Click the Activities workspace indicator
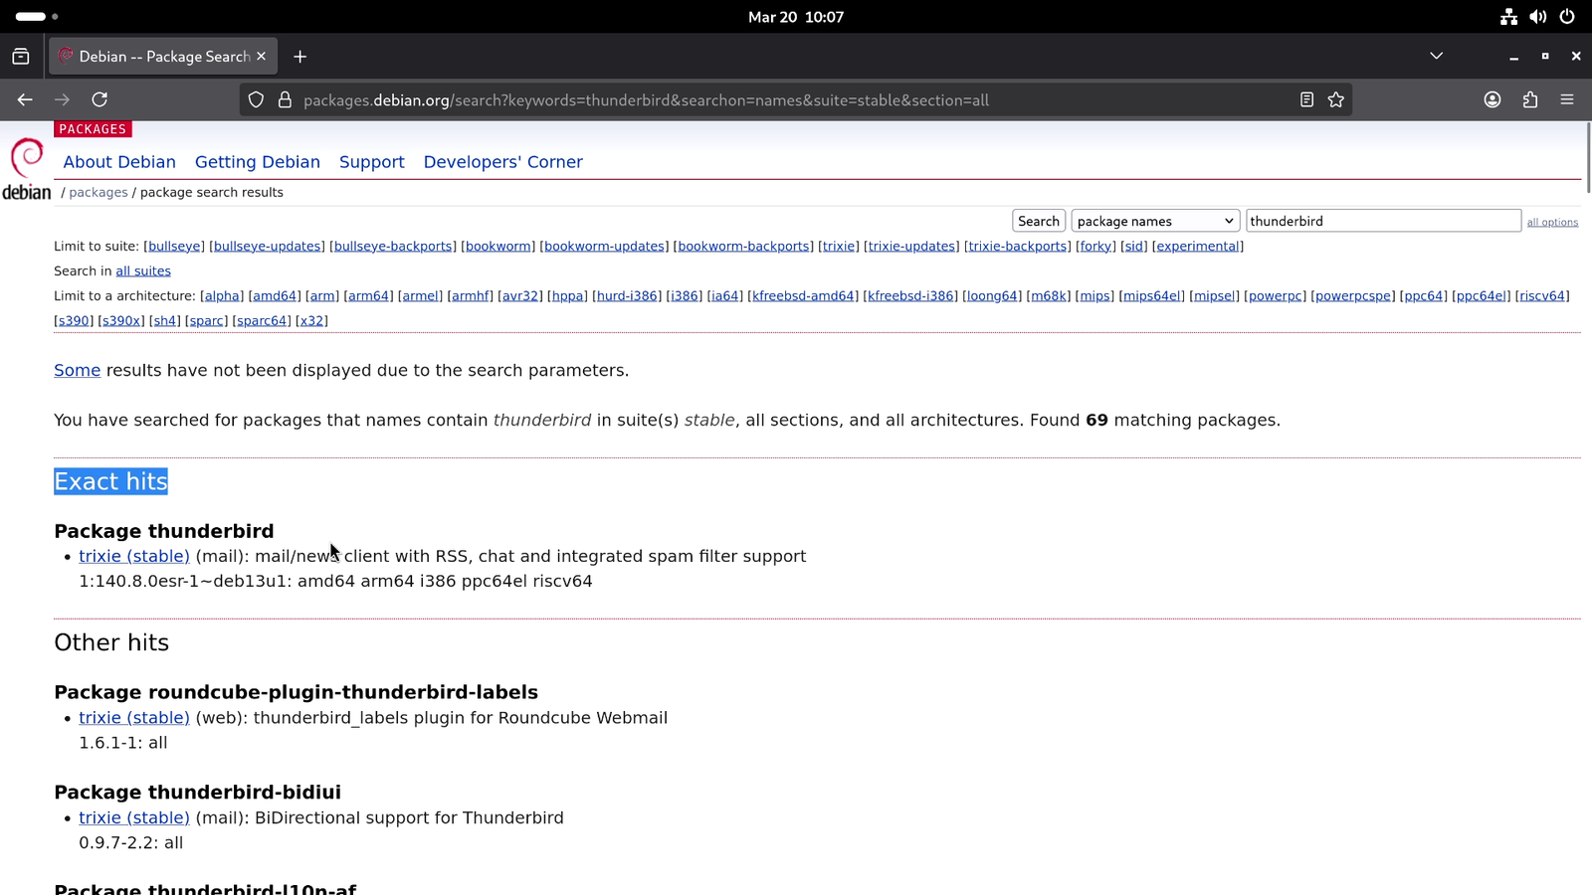1592x895 pixels. coord(37,17)
